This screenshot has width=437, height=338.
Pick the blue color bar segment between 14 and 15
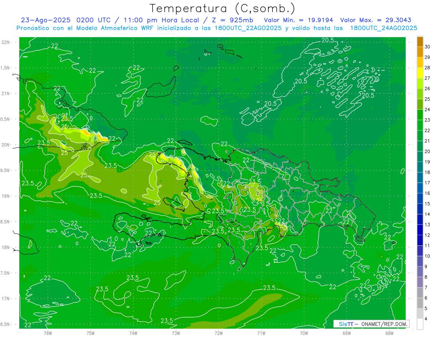click(x=420, y=209)
